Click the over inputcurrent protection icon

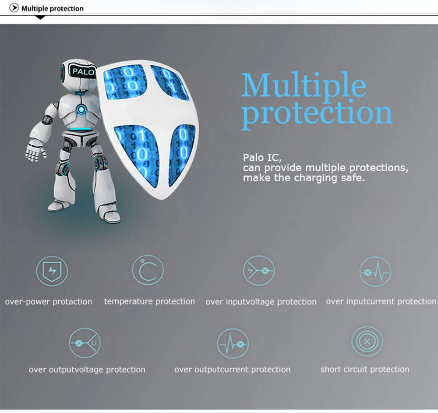pyautogui.click(x=375, y=272)
